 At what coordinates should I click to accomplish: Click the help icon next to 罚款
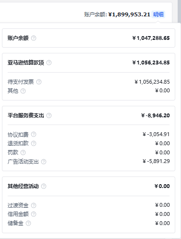pyautogui.click(x=23, y=152)
